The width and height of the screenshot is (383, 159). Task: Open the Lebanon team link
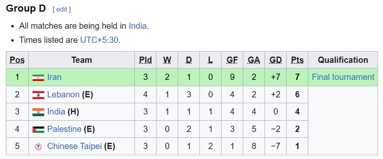(63, 94)
